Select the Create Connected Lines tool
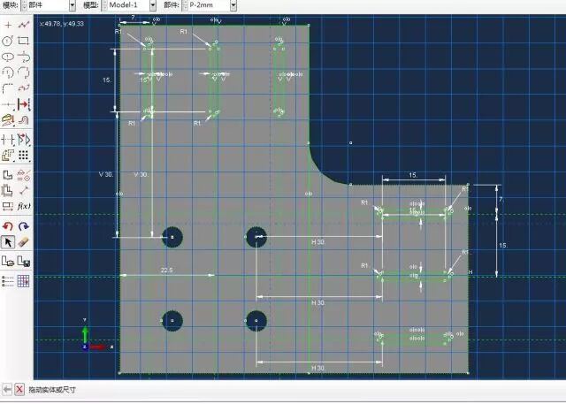 click(x=24, y=25)
